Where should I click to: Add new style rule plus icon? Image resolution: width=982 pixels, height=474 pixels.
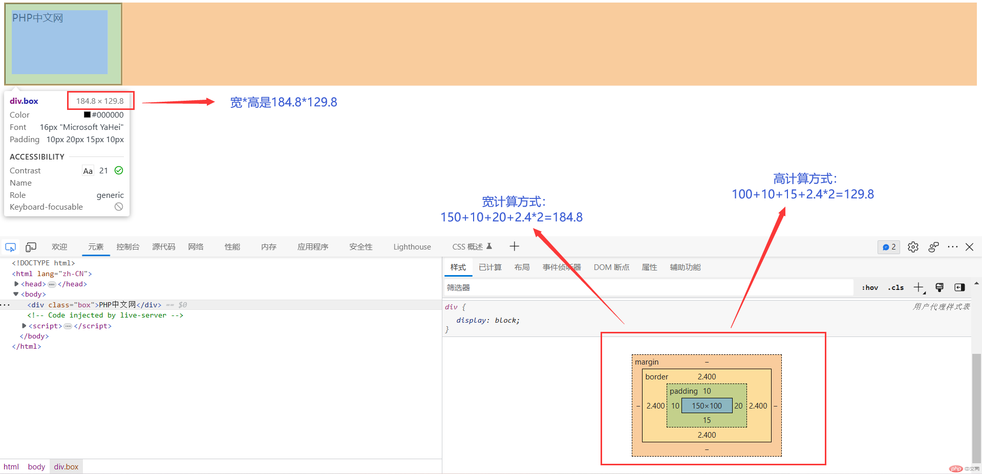919,287
